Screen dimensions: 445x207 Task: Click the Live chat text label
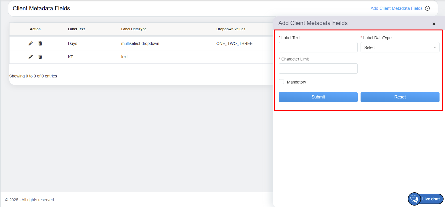431,199
